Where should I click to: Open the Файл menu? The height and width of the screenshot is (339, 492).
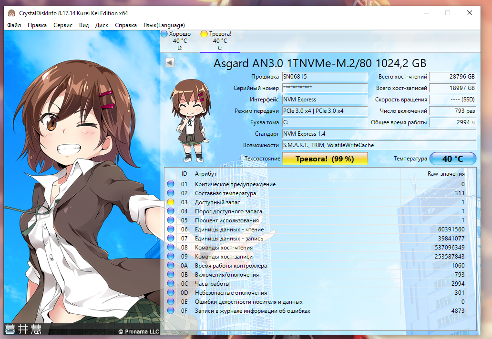tap(14, 25)
